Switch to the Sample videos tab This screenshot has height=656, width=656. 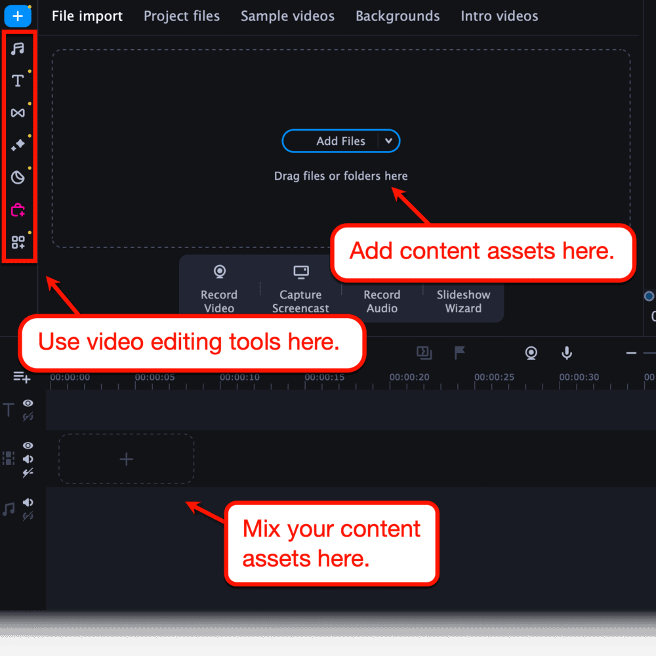[287, 16]
